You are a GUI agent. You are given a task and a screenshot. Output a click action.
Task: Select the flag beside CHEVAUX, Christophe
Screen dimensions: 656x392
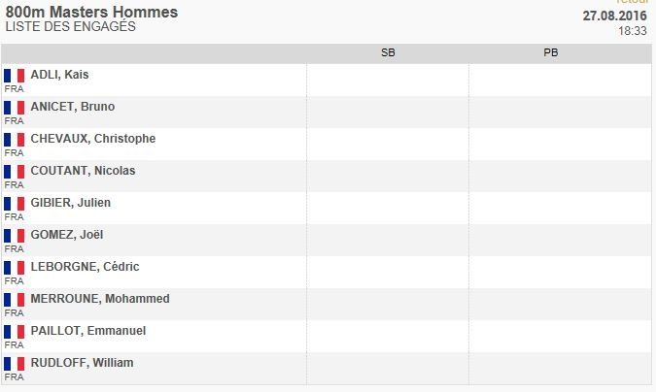point(15,140)
